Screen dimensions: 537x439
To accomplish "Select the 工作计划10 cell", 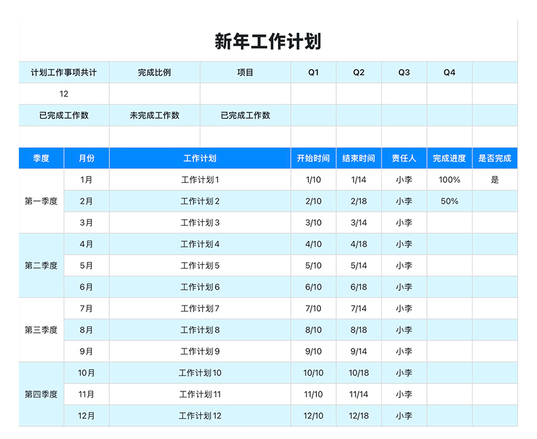I will [x=200, y=373].
